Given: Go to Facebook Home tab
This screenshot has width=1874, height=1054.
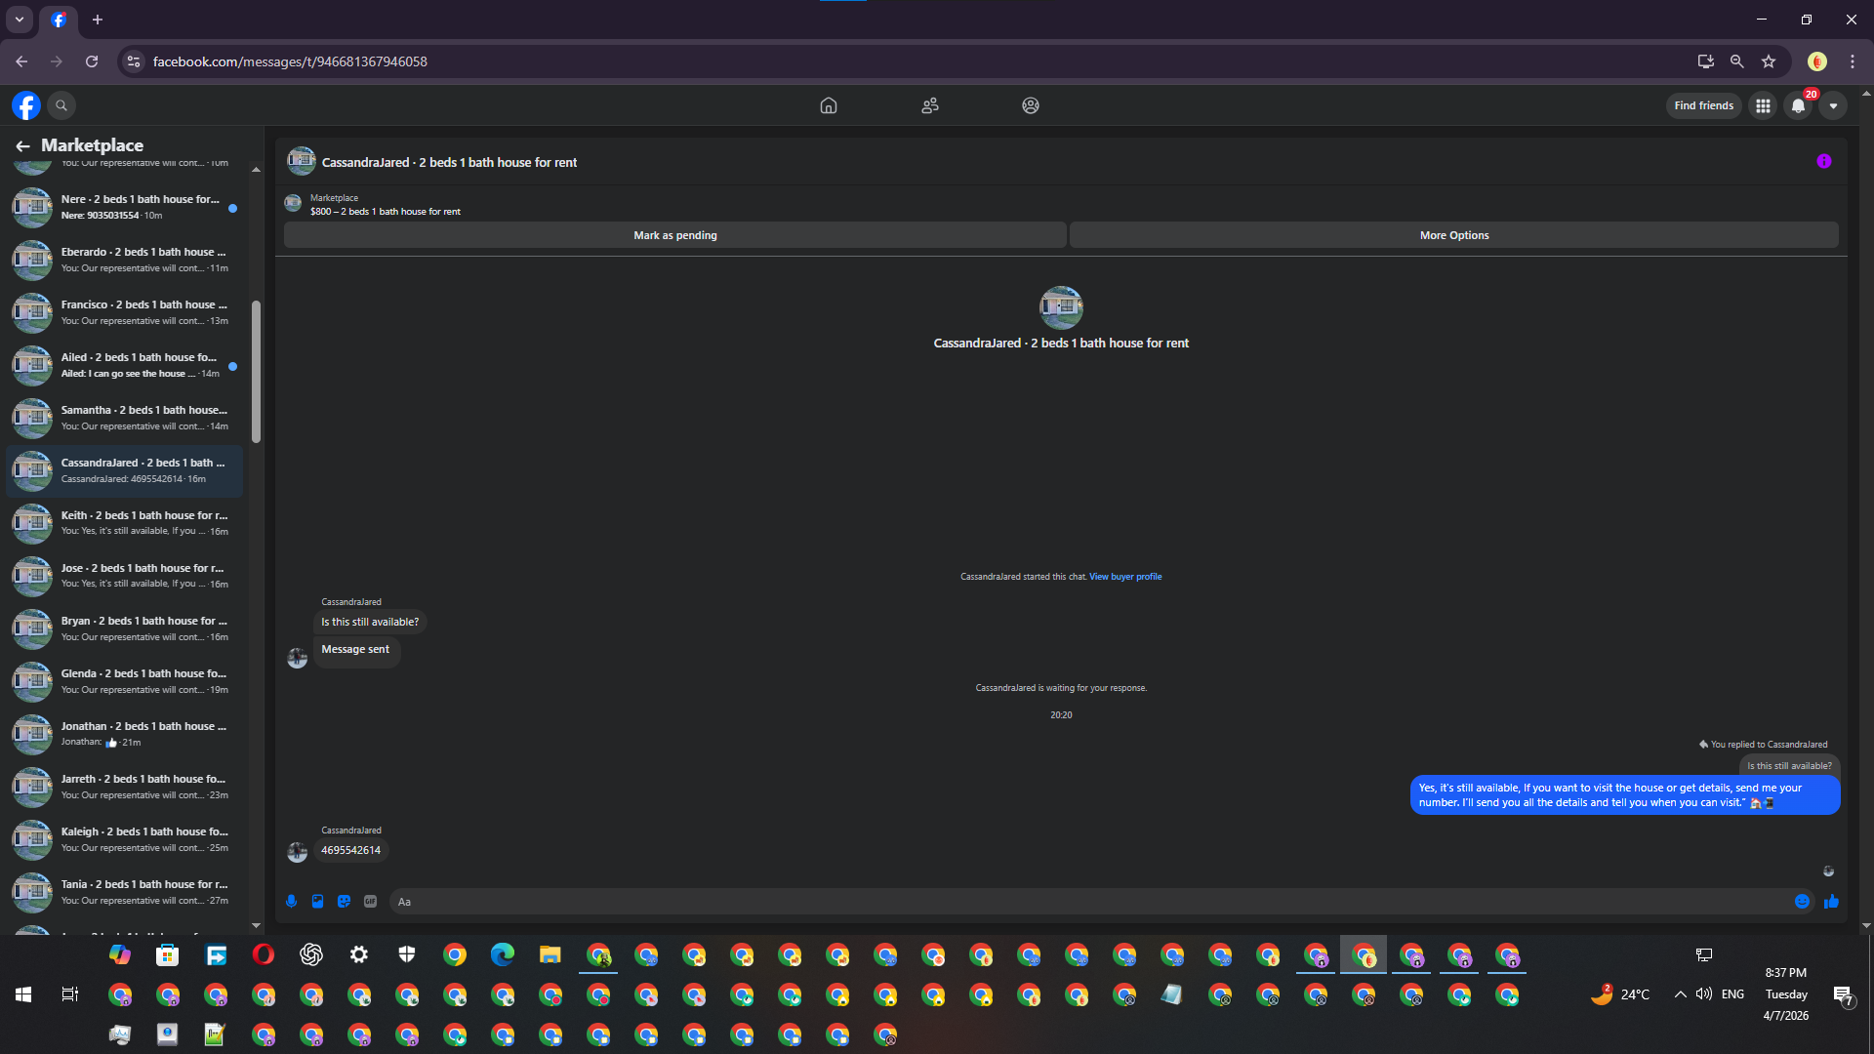Looking at the screenshot, I should [x=829, y=105].
